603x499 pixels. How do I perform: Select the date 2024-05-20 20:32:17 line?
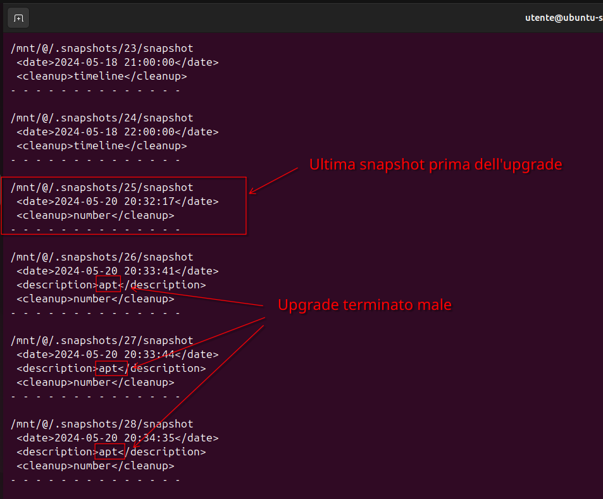[117, 201]
